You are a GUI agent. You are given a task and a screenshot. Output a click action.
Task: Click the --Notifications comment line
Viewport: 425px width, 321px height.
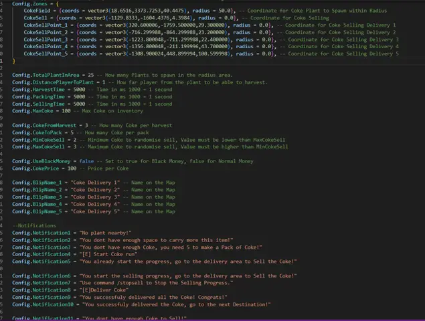[x=34, y=225]
